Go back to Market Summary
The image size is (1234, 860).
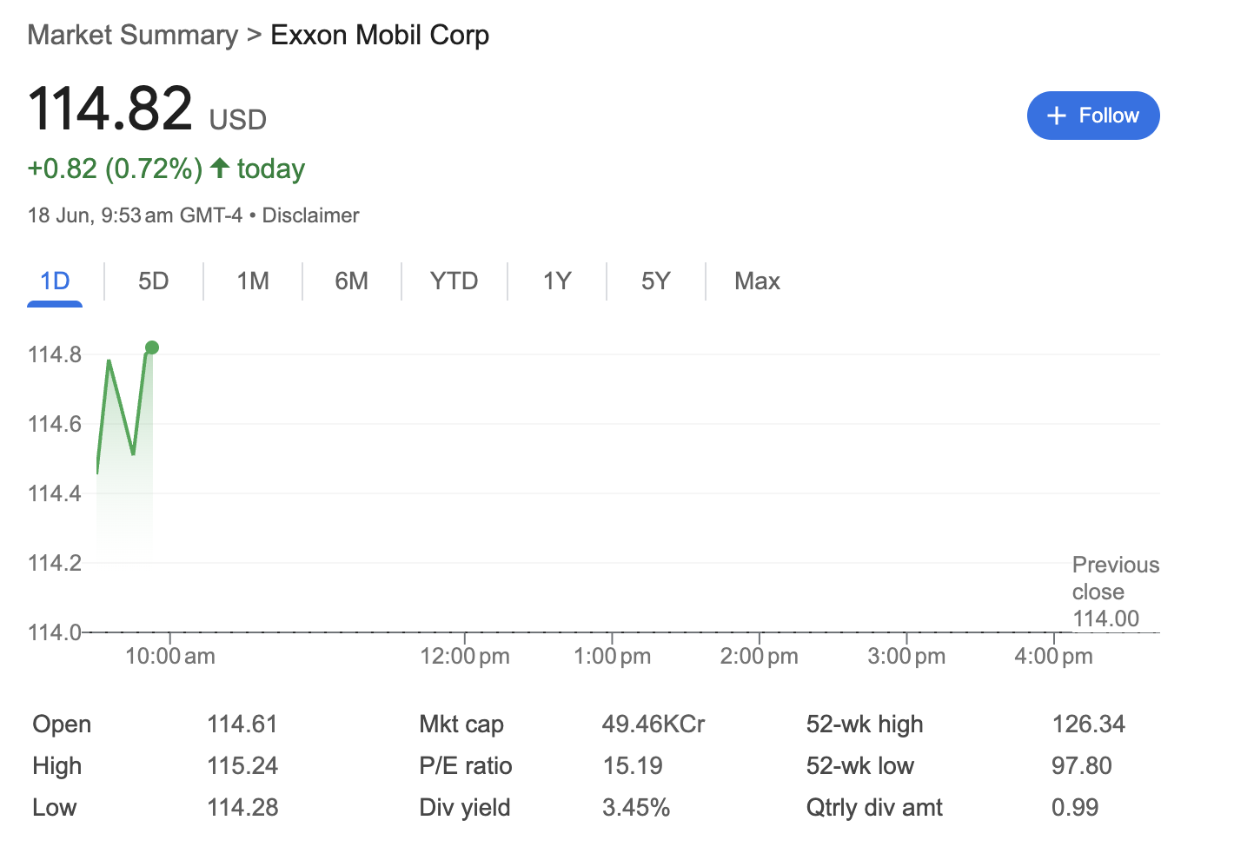tap(132, 35)
